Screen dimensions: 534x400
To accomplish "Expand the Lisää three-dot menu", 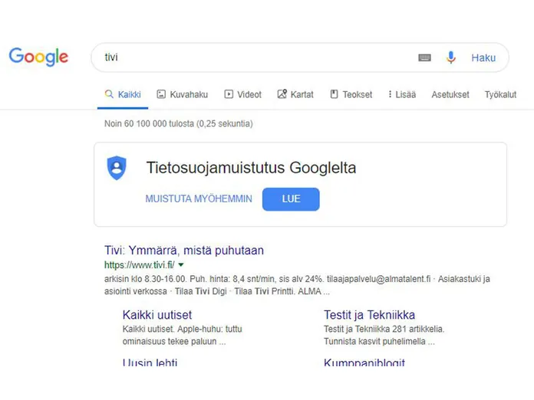I will 402,94.
